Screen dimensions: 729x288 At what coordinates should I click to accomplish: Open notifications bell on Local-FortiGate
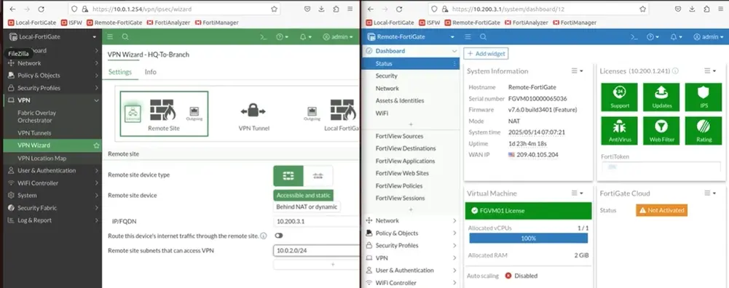click(x=305, y=36)
